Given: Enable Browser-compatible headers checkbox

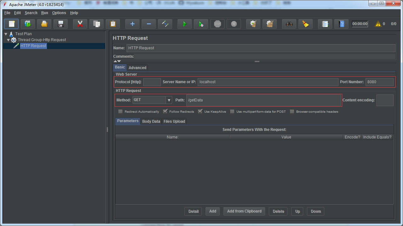Looking at the screenshot, I should pos(292,111).
